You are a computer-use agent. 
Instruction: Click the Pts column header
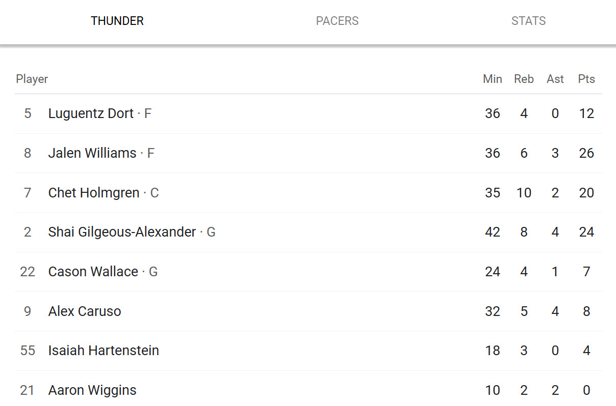[586, 79]
